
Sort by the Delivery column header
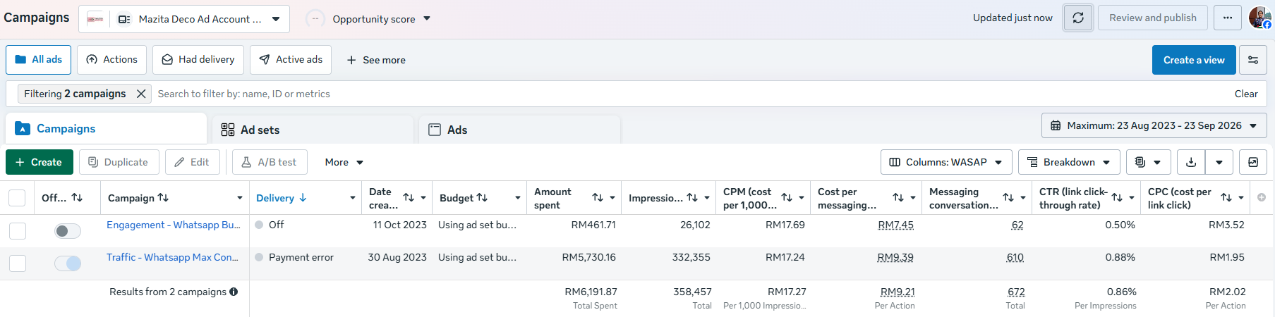[x=282, y=198]
